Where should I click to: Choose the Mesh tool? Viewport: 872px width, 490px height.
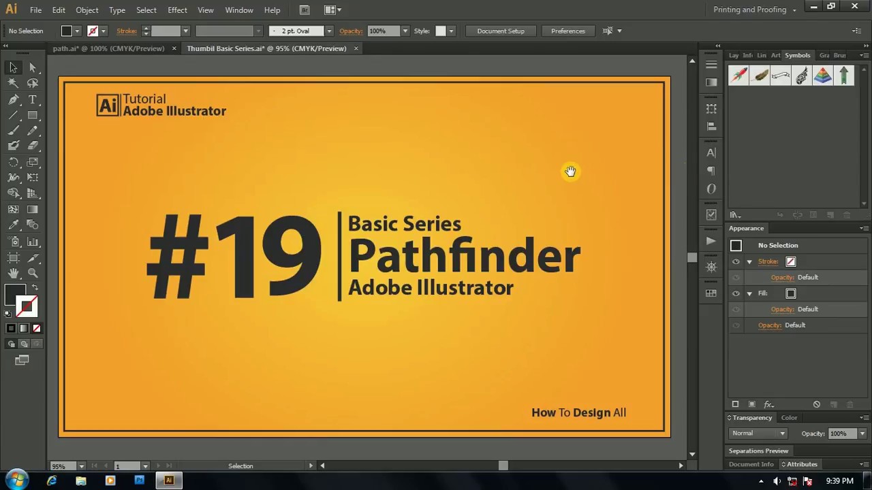[13, 210]
